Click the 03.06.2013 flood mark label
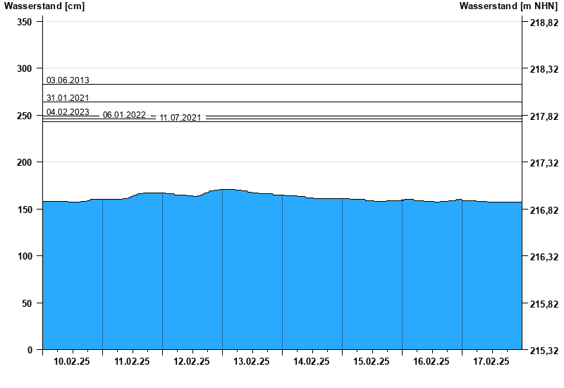Image resolution: width=564 pixels, height=388 pixels. [x=68, y=80]
